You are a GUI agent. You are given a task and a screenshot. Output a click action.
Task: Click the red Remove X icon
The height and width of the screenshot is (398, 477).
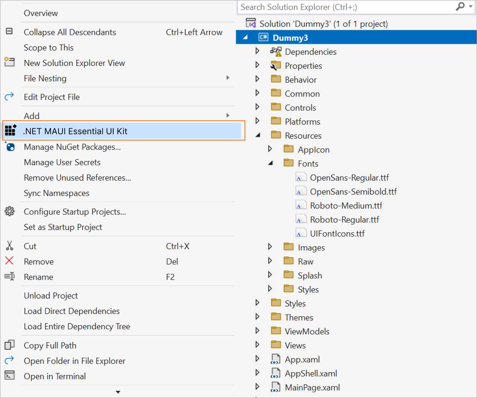[x=9, y=261]
